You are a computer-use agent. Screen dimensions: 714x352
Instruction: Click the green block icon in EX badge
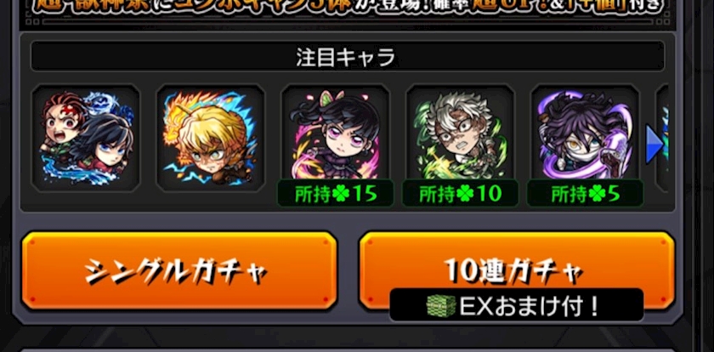pyautogui.click(x=441, y=305)
